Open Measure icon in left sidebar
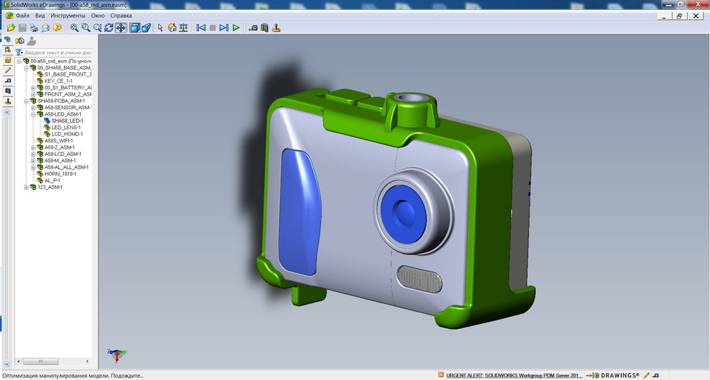Screen dimensions: 710x380 (x=8, y=81)
